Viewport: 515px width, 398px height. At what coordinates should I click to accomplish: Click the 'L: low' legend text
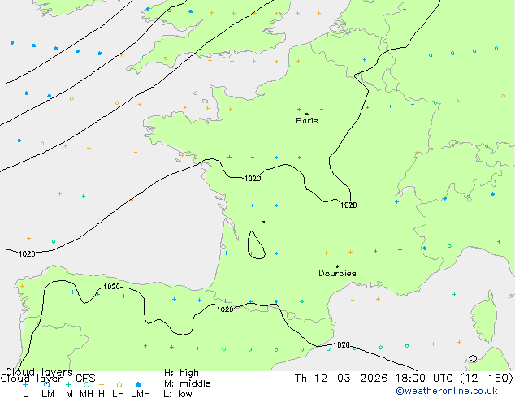pos(178,393)
